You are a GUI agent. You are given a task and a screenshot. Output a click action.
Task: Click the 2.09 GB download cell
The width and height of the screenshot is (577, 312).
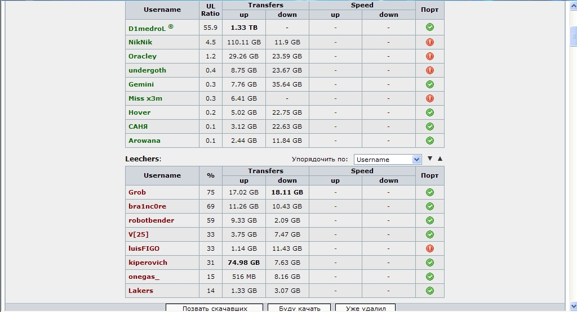[x=287, y=220]
